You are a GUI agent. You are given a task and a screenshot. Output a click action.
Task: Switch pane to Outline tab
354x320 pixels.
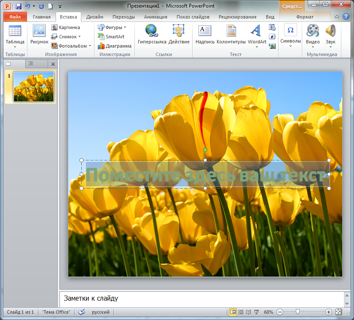31,64
